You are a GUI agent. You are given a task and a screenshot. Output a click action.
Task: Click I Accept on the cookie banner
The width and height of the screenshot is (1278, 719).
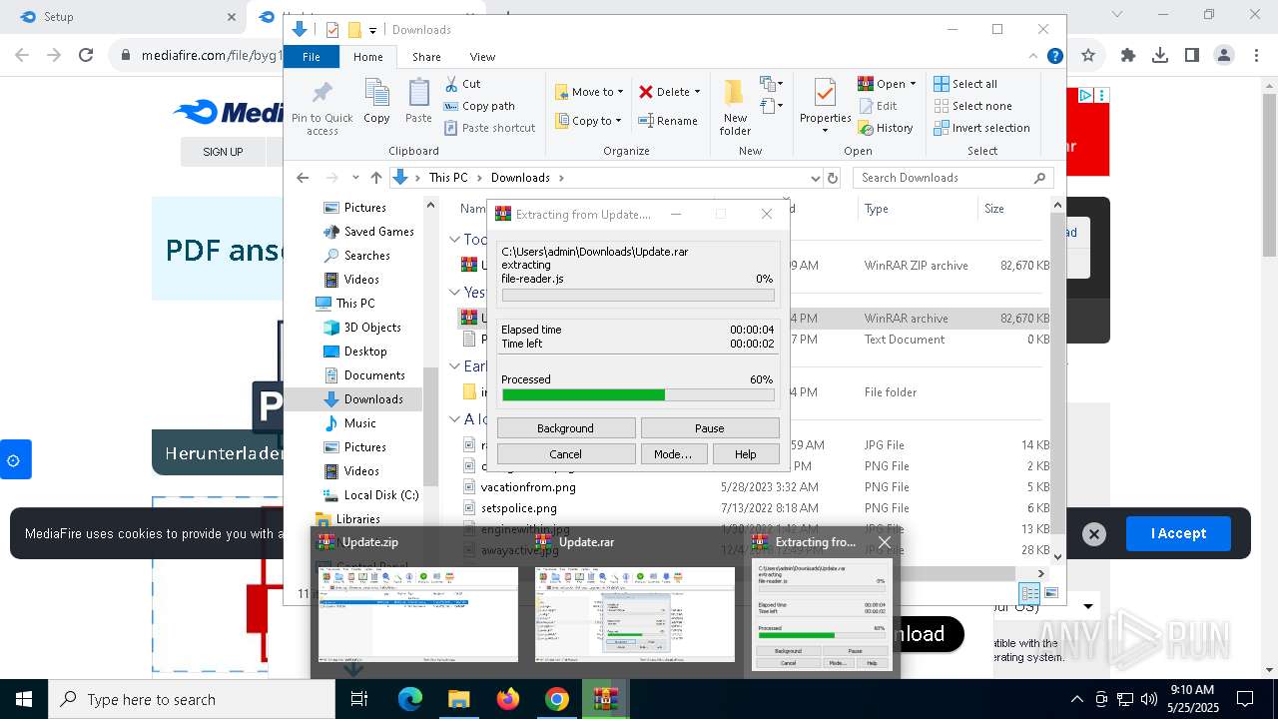coord(1178,533)
